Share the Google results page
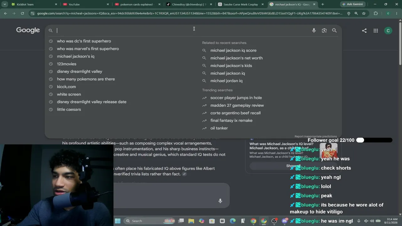Image resolution: width=402 pixels, height=226 pixels. tap(364, 30)
